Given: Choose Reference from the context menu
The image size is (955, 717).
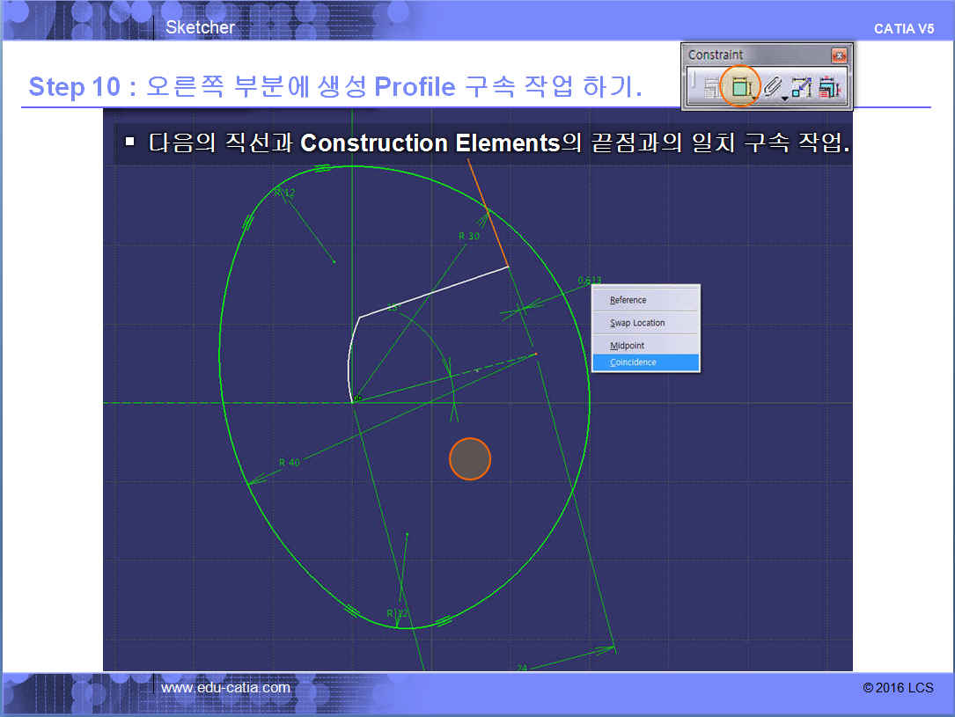Looking at the screenshot, I should tap(628, 300).
